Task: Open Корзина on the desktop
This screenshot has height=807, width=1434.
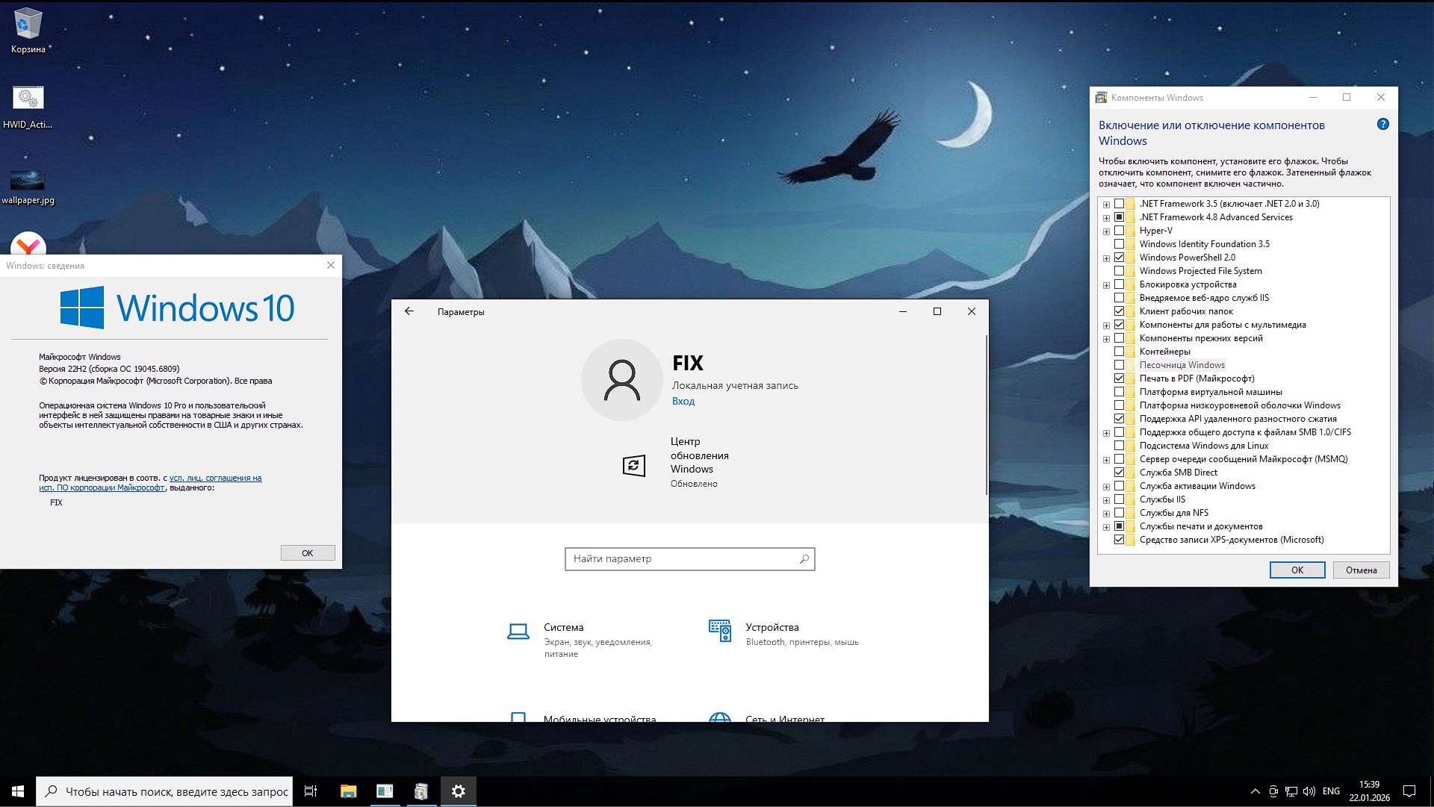Action: point(28,22)
